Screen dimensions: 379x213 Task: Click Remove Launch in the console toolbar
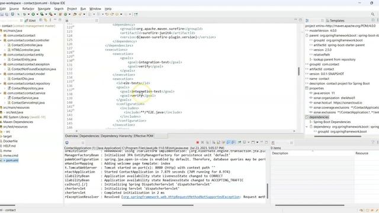coord(203,143)
